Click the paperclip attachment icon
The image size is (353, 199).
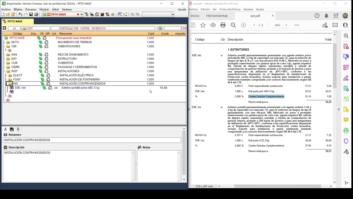(x=18, y=129)
